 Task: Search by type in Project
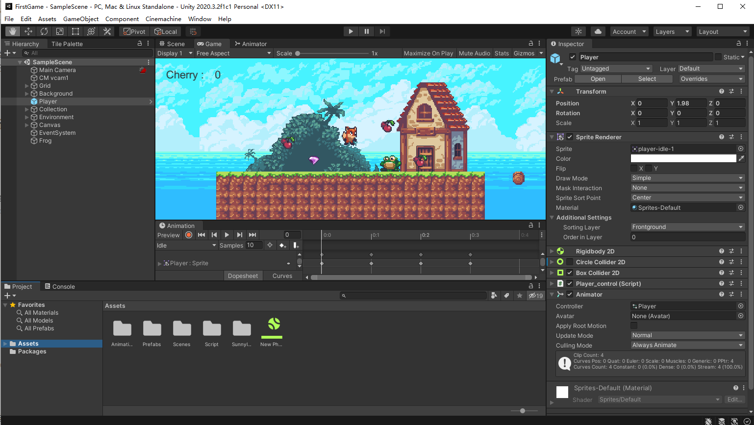pyautogui.click(x=494, y=296)
